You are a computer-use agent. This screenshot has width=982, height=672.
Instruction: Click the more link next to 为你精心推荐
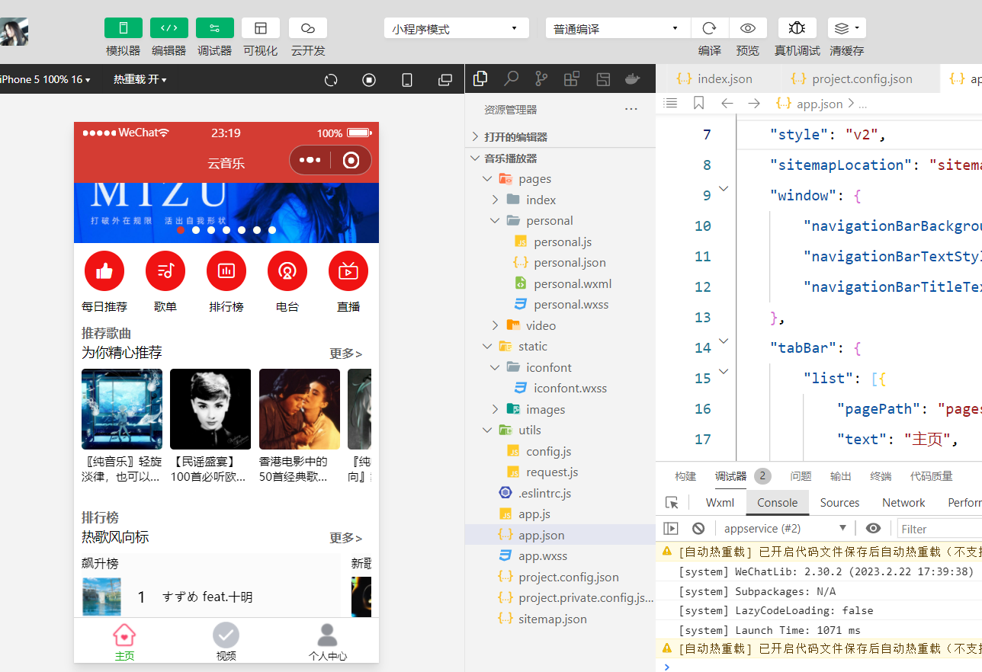tap(345, 354)
